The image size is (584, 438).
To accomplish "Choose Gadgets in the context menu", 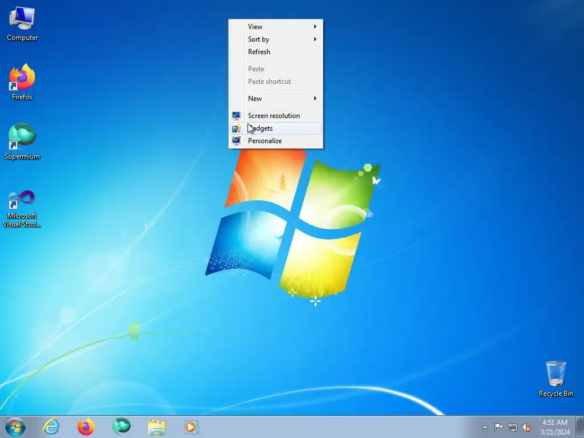I will click(275, 128).
